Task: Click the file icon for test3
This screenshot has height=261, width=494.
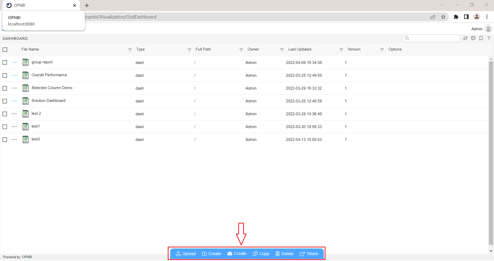Action: [25, 139]
